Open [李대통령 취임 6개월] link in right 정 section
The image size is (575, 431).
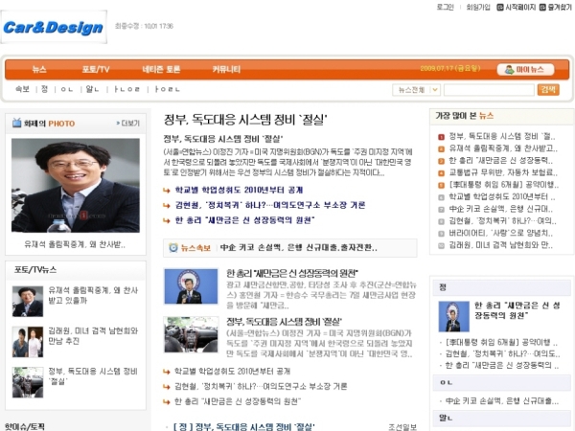pos(501,343)
